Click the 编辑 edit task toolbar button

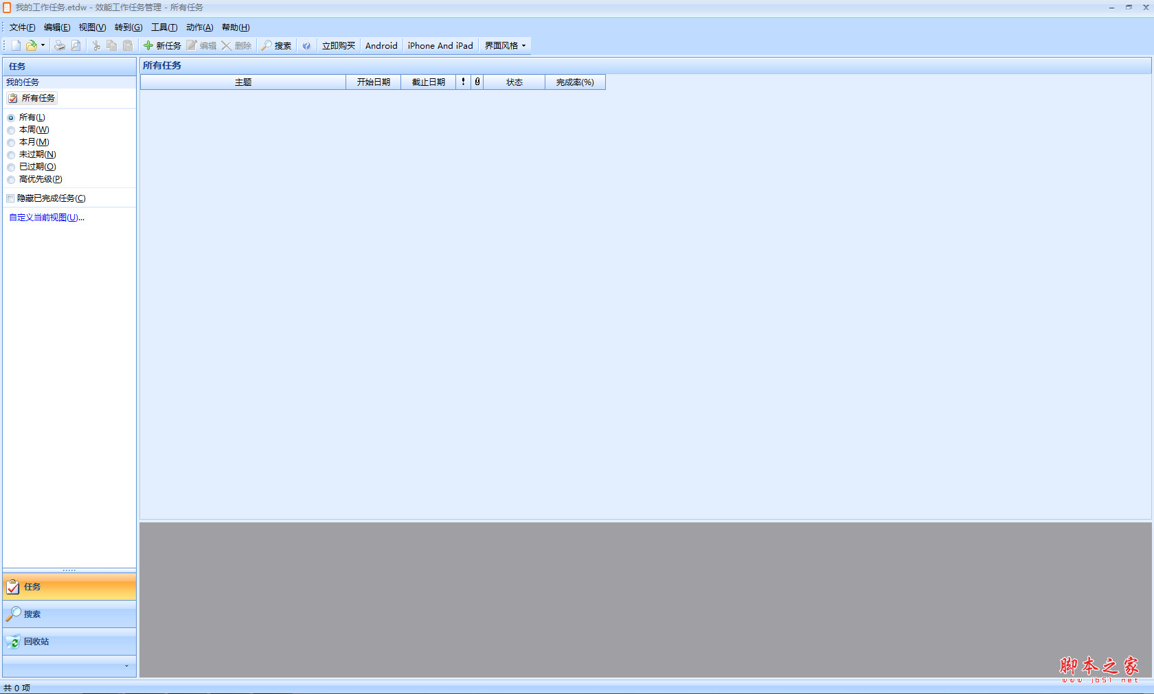coord(201,45)
